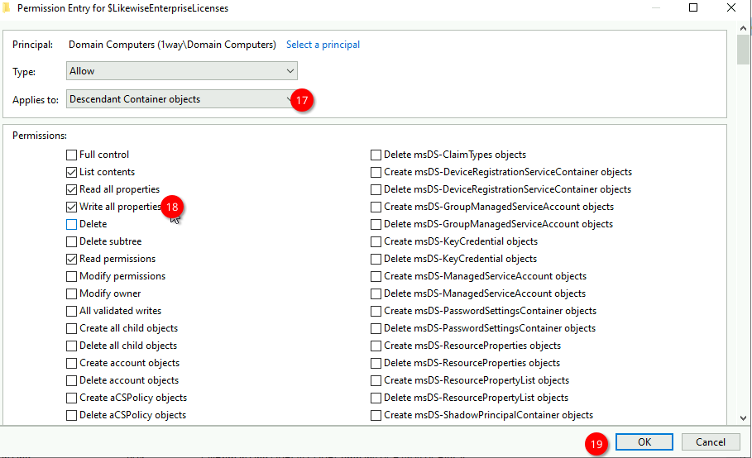The height and width of the screenshot is (458, 752).
Task: Maximize the Permission Entry window
Action: coord(693,7)
